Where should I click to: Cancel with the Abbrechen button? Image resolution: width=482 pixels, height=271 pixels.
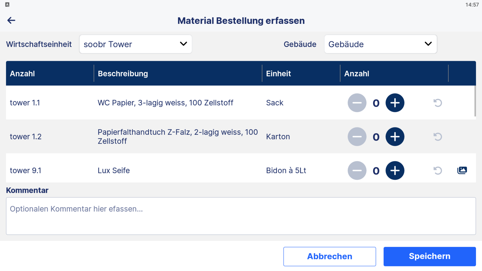[330, 256]
